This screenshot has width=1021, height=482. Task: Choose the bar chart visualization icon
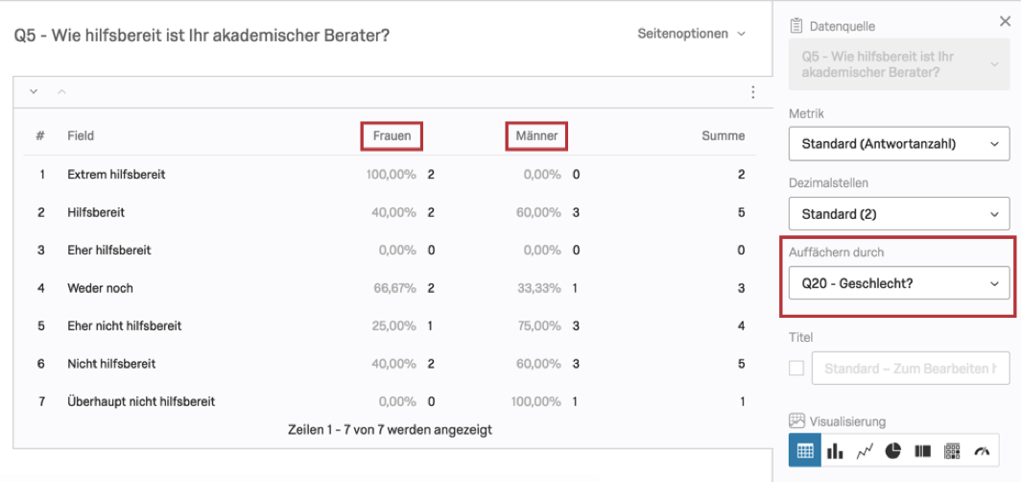pos(835,450)
